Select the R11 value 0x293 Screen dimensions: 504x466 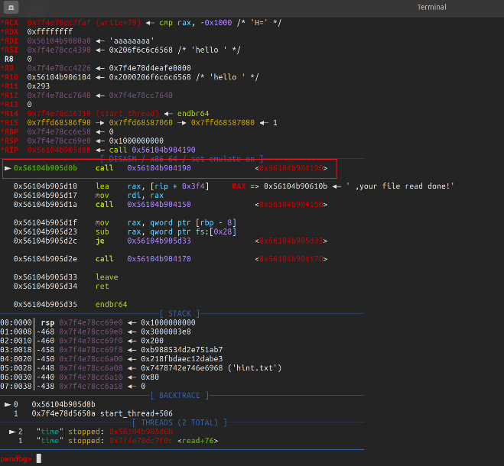tap(38, 86)
